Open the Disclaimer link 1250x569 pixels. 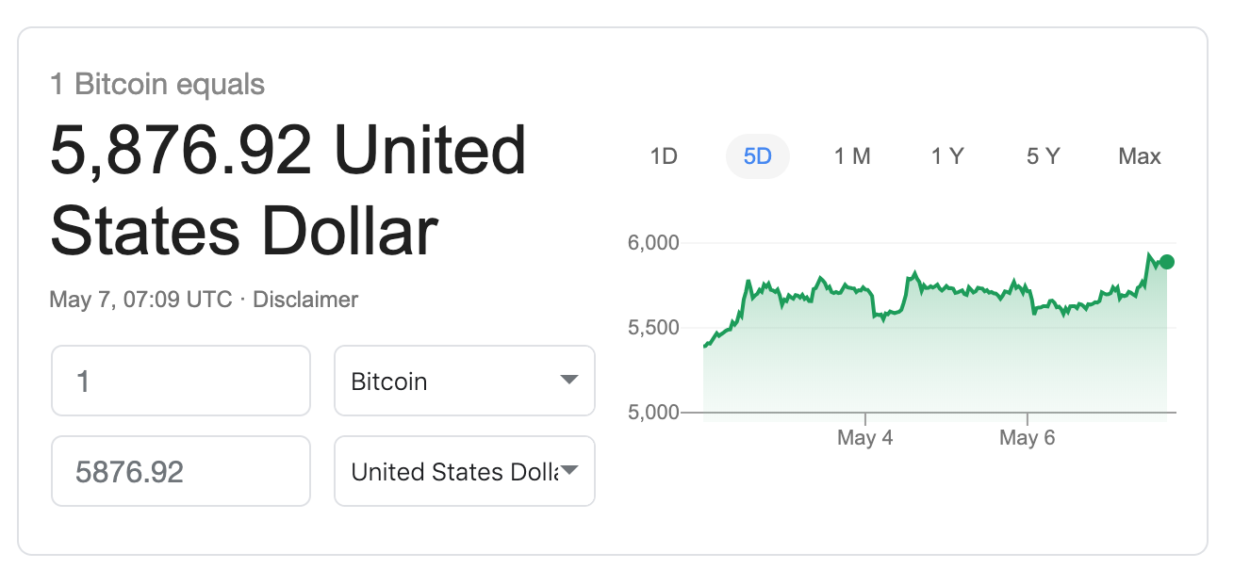click(x=305, y=300)
